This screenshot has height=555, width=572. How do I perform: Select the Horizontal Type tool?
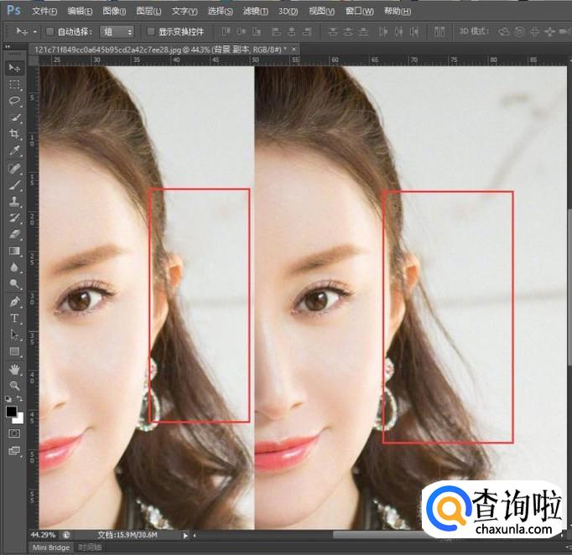click(x=14, y=318)
